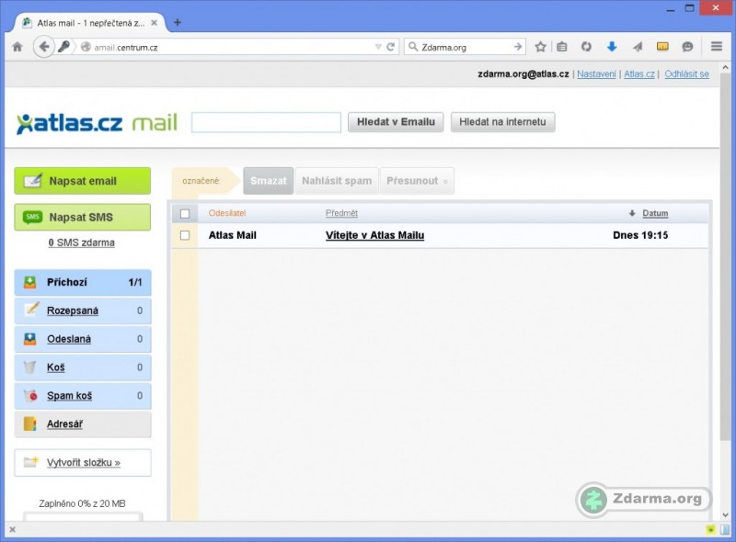This screenshot has height=542, width=736.
Task: Click the sync circular arrows toolbar icon
Action: pyautogui.click(x=586, y=47)
